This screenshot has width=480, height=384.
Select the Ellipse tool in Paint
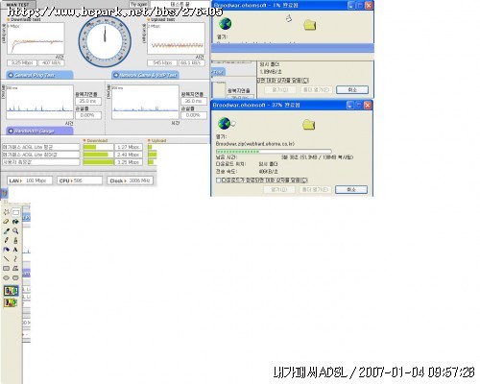pyautogui.click(x=6, y=277)
